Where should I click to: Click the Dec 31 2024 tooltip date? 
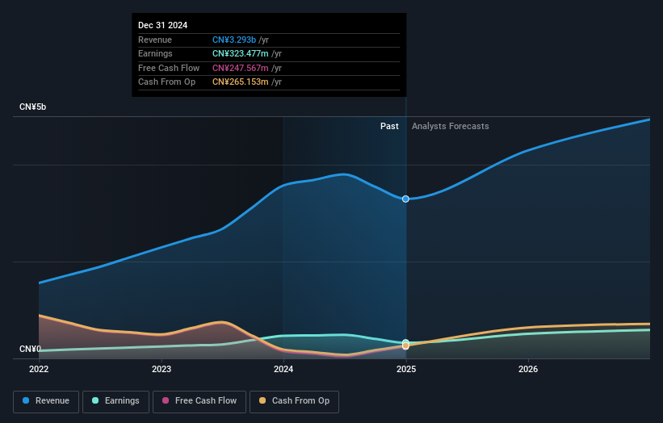tap(163, 25)
